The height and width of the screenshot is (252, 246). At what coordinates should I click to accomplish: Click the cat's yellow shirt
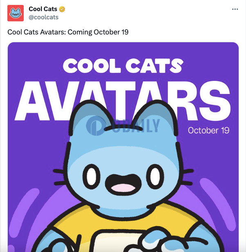123,222
